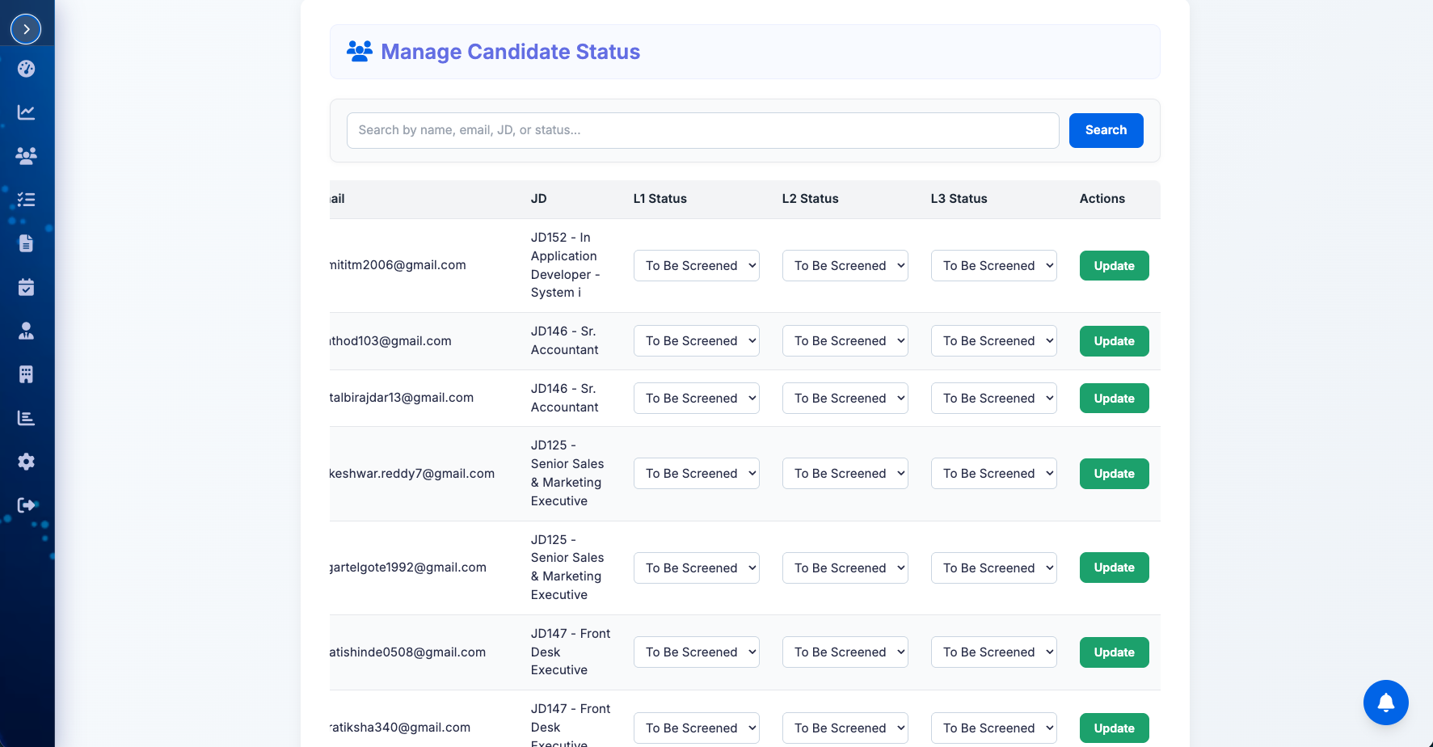Screen dimensions: 1433x747
Task: Click the settings gear icon
Action: point(26,462)
